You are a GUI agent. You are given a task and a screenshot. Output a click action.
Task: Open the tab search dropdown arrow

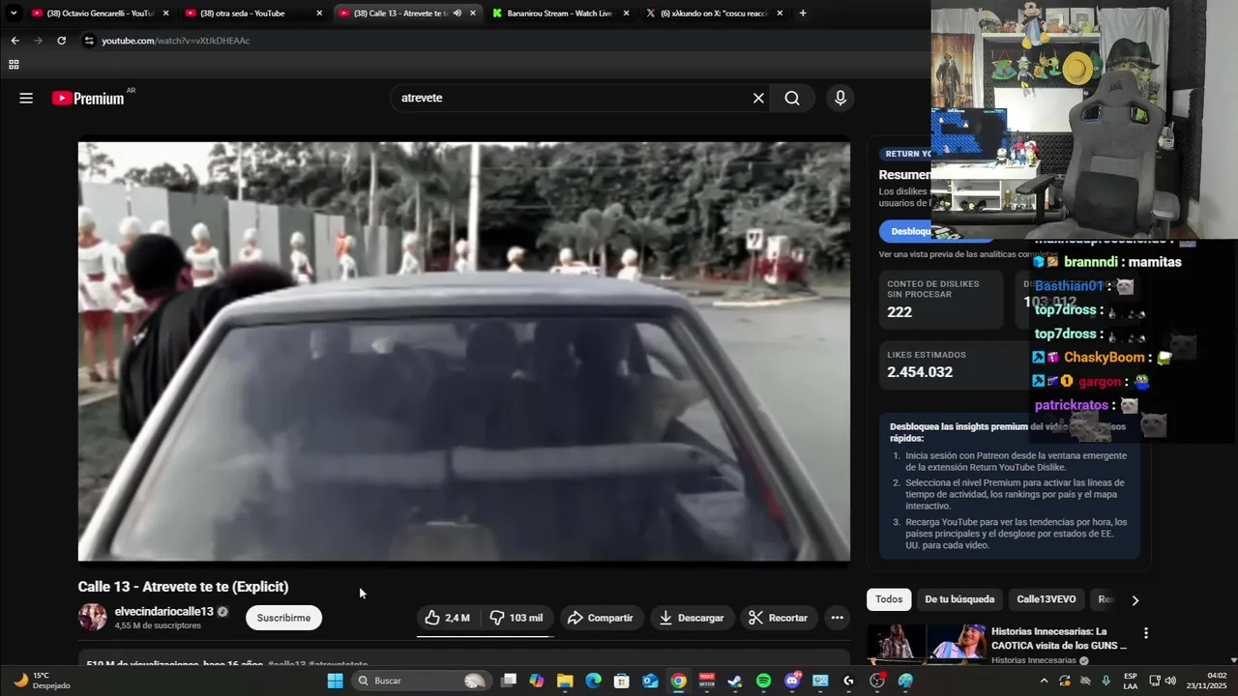click(13, 14)
